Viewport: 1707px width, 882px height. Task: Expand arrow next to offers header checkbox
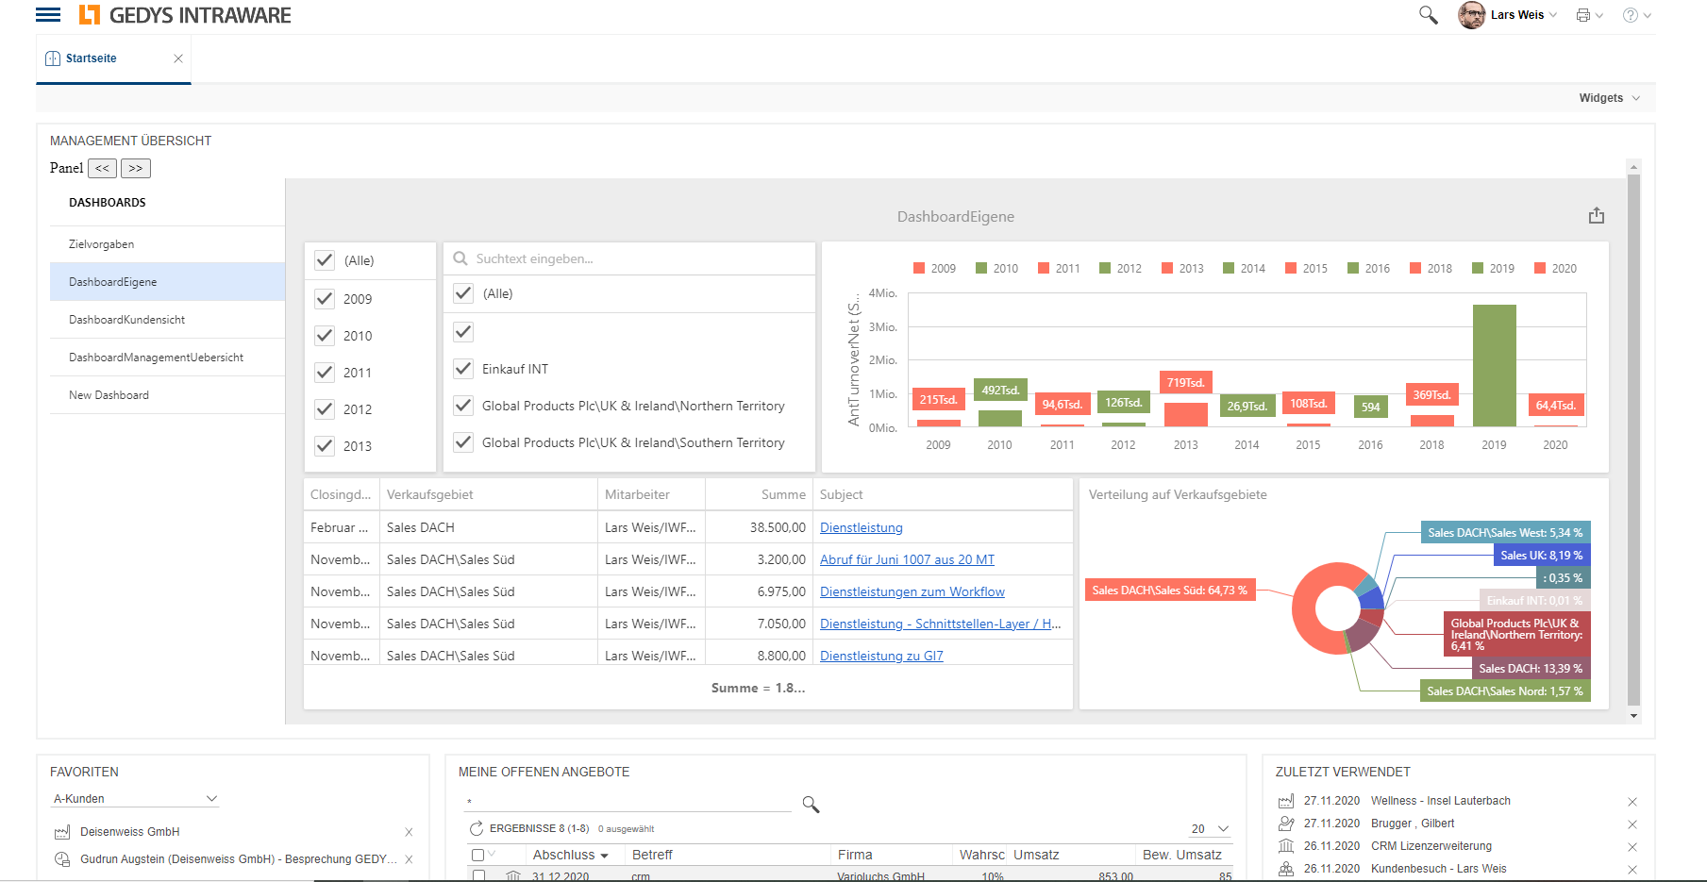pyautogui.click(x=492, y=854)
